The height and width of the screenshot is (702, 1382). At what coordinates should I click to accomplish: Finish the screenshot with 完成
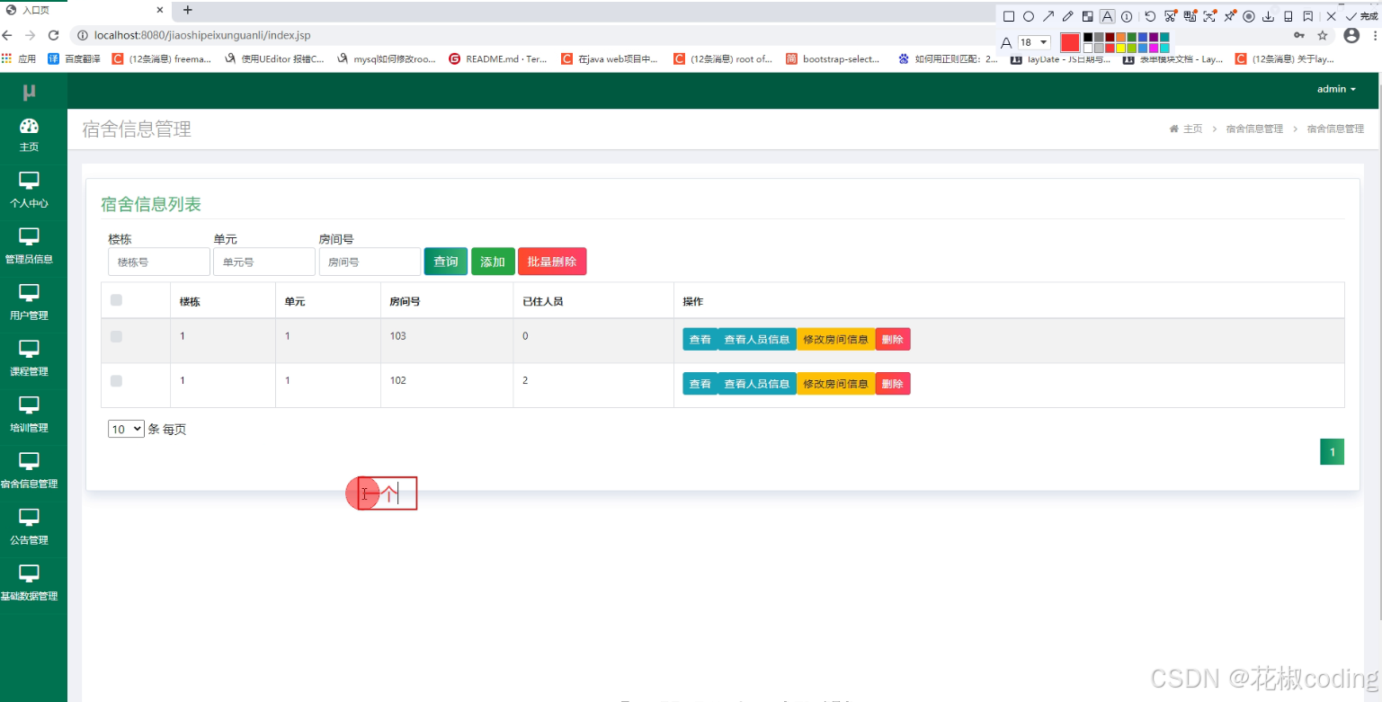[x=1362, y=16]
